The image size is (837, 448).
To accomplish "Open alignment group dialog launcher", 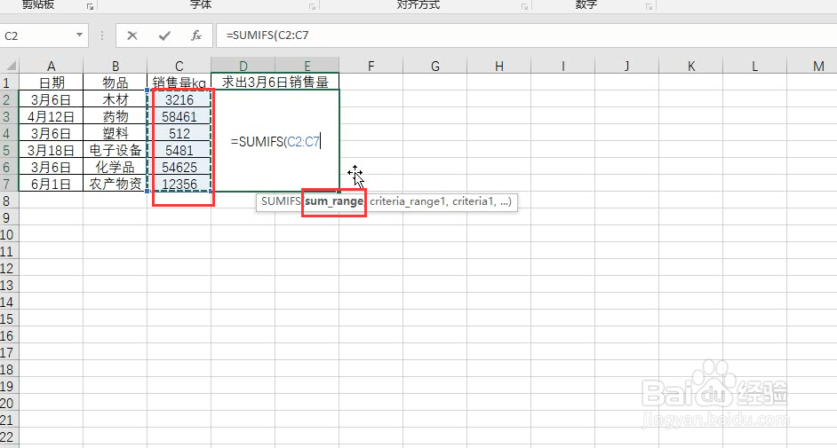I will (525, 6).
